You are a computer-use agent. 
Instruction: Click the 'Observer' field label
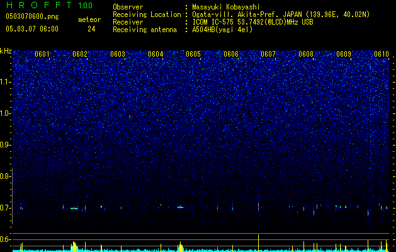coord(128,7)
